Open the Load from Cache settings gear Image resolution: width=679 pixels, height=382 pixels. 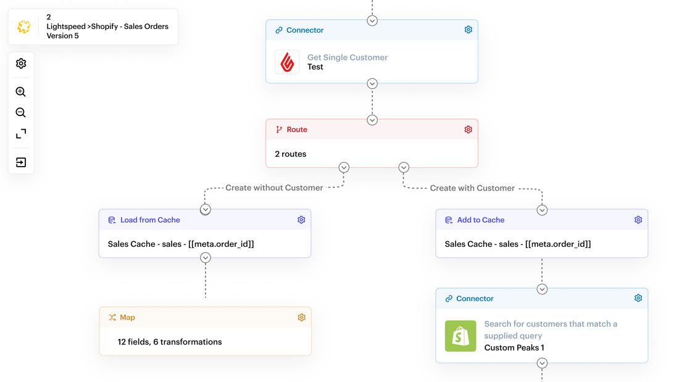[301, 219]
